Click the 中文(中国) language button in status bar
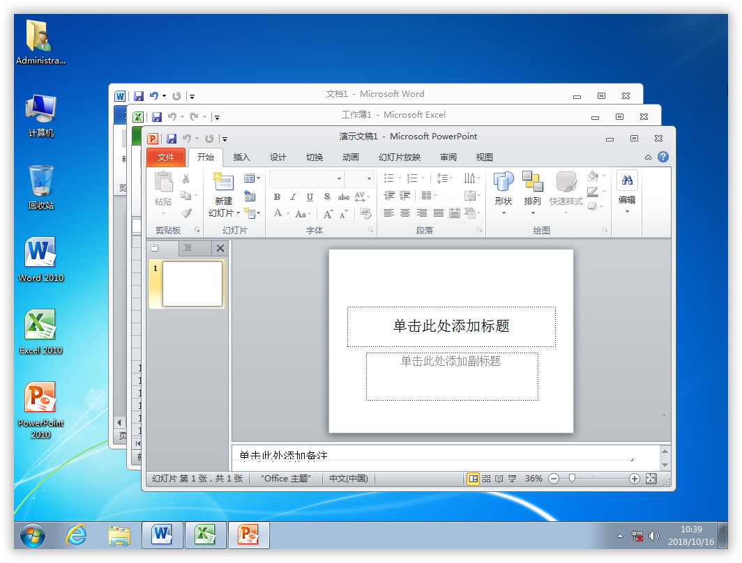The width and height of the screenshot is (742, 563). [x=348, y=479]
